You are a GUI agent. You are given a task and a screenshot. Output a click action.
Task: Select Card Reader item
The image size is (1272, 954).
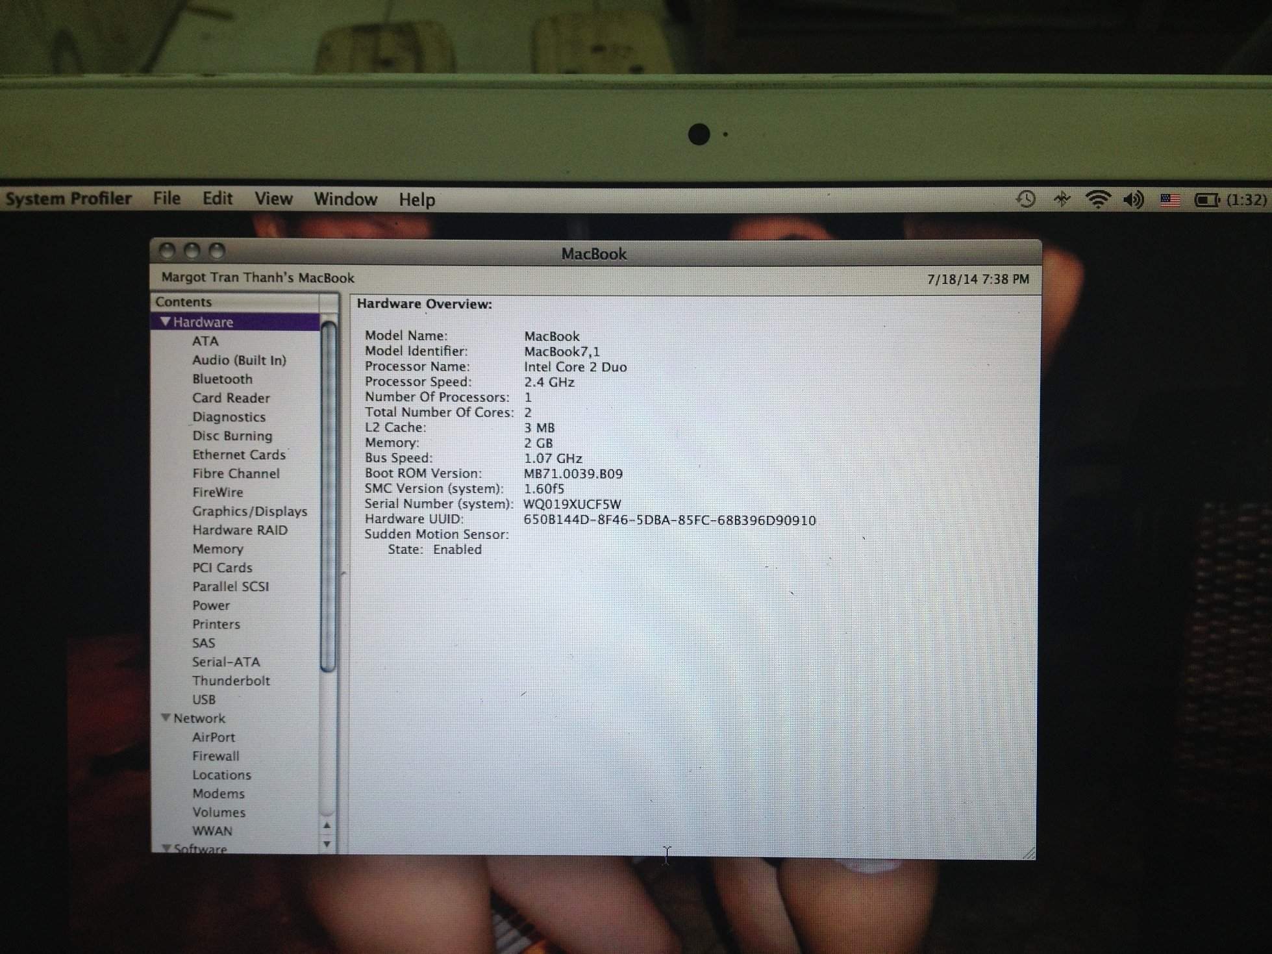point(231,397)
